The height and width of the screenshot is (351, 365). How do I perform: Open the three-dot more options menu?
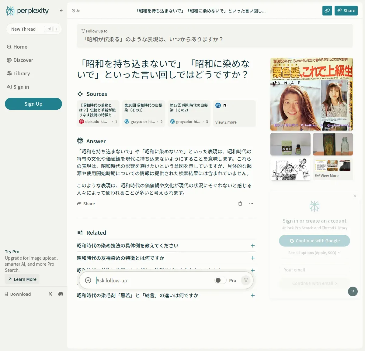(x=251, y=203)
